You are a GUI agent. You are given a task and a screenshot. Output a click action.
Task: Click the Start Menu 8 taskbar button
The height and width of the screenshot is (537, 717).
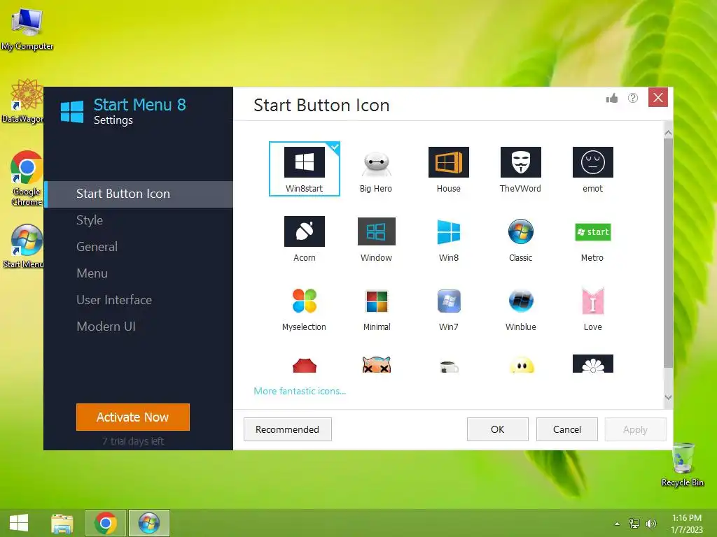coord(149,523)
